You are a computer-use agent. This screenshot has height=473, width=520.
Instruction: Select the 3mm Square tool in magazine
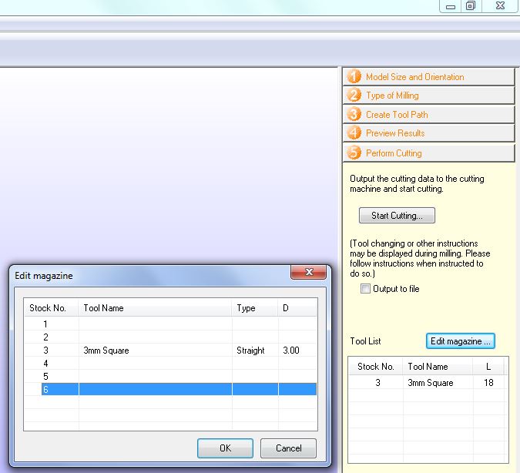(170, 351)
